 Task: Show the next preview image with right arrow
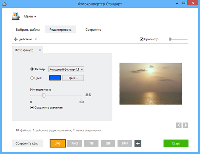coord(185,125)
